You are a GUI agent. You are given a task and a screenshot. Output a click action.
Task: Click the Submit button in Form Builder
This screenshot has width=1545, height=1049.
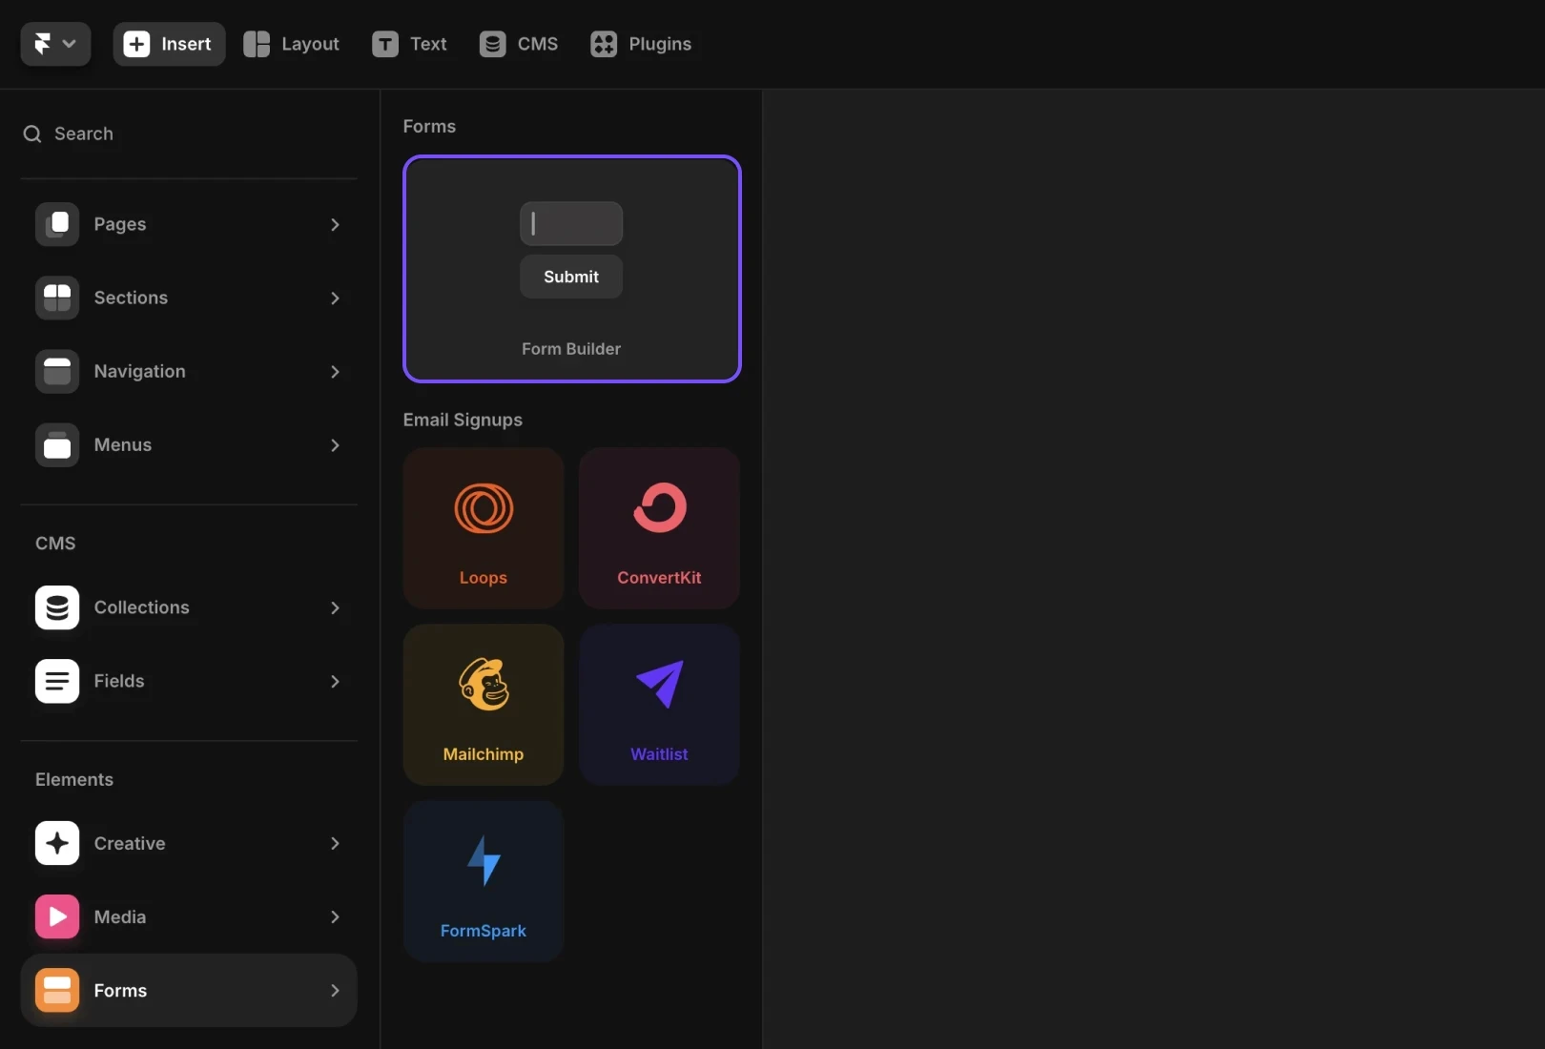point(571,277)
